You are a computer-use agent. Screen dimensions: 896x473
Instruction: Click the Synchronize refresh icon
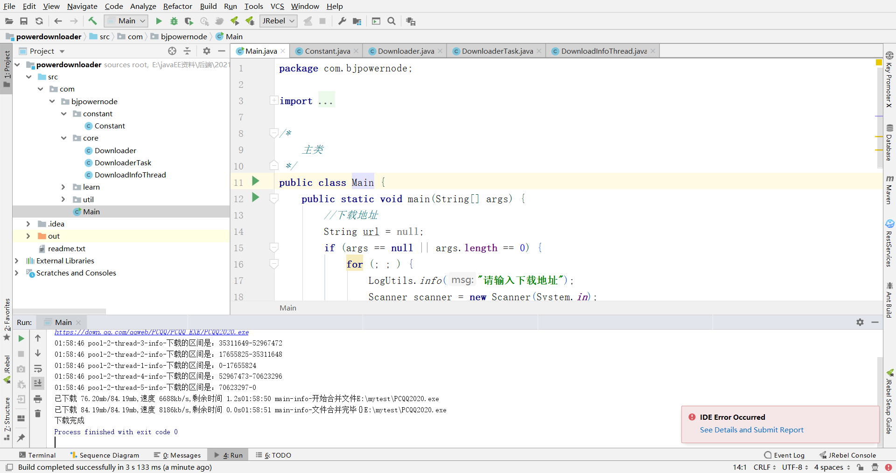[x=39, y=21]
